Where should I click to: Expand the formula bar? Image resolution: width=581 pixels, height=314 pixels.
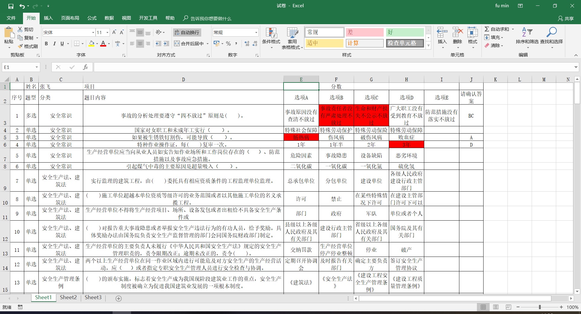coord(576,67)
